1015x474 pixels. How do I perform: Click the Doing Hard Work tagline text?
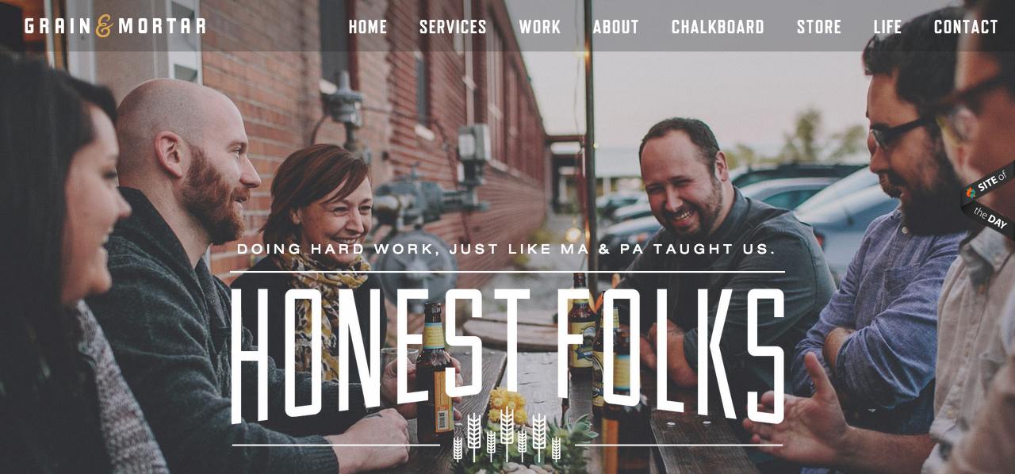(506, 249)
